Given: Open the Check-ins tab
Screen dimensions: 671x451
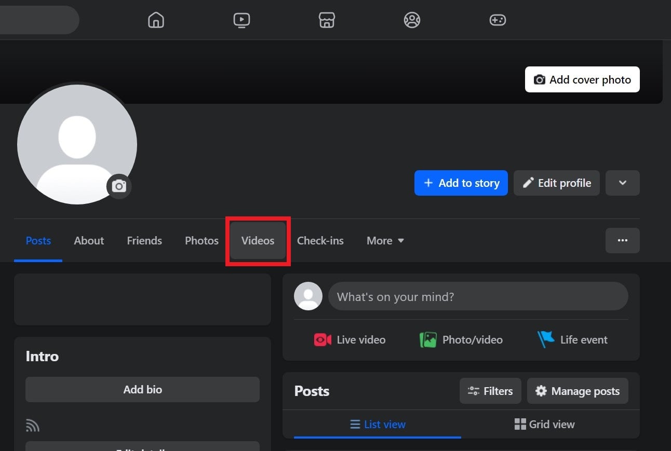Looking at the screenshot, I should [x=320, y=240].
